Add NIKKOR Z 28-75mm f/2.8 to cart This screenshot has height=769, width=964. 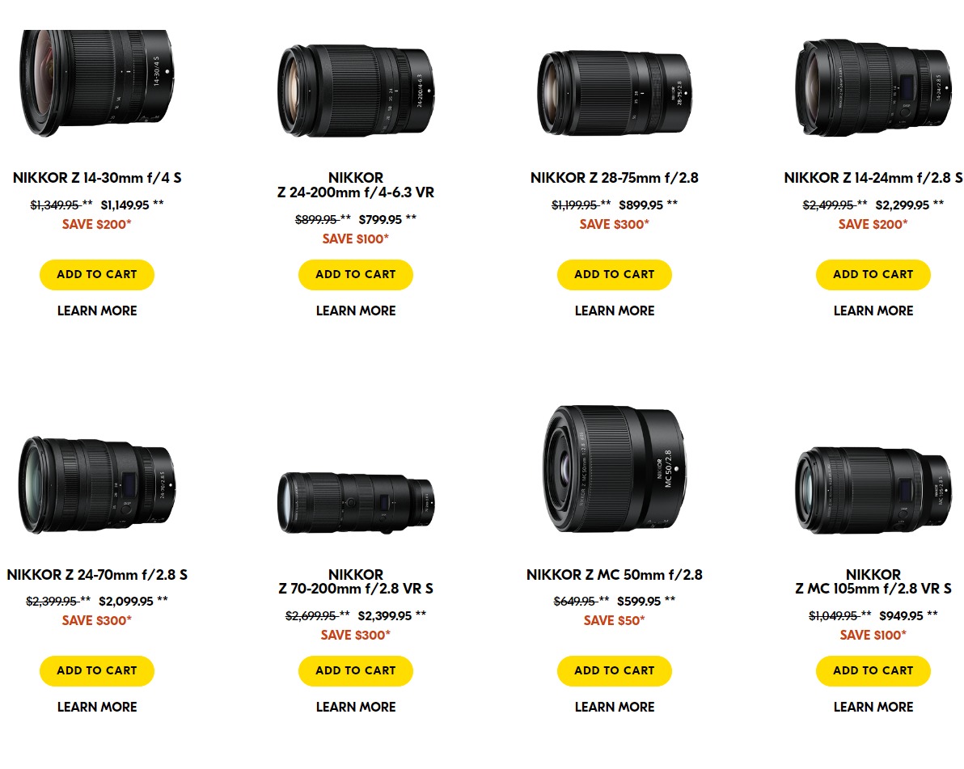click(x=614, y=274)
